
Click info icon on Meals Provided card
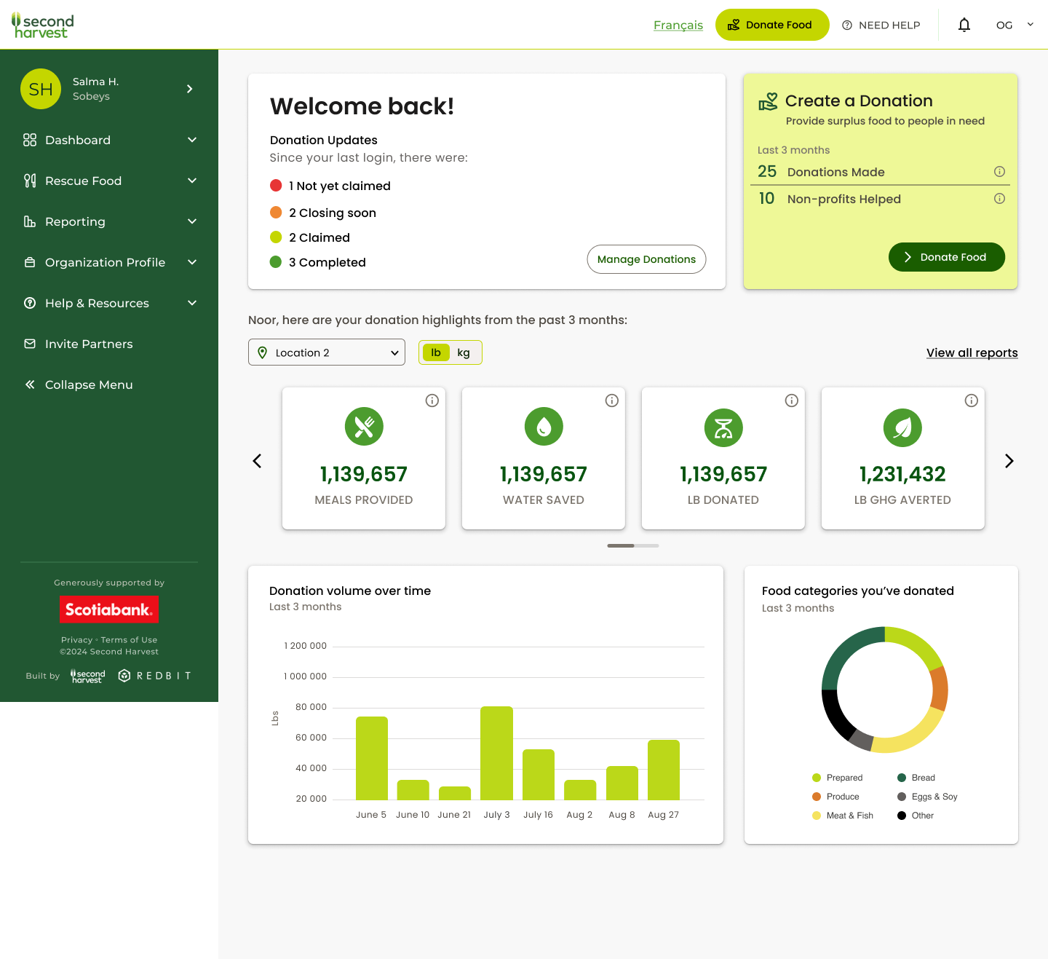(432, 400)
